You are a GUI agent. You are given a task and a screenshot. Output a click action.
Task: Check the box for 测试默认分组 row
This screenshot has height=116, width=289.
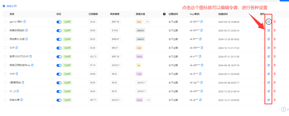[5, 39]
